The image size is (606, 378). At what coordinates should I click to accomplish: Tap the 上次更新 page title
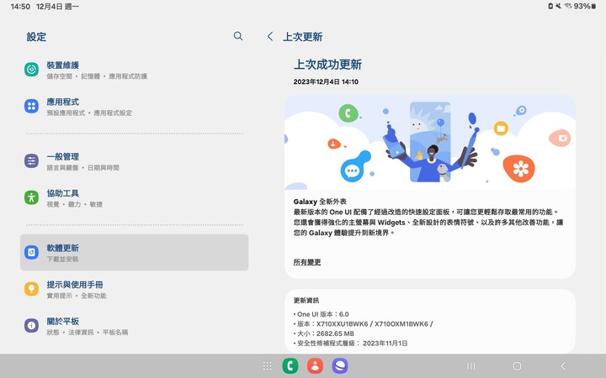pyautogui.click(x=303, y=37)
